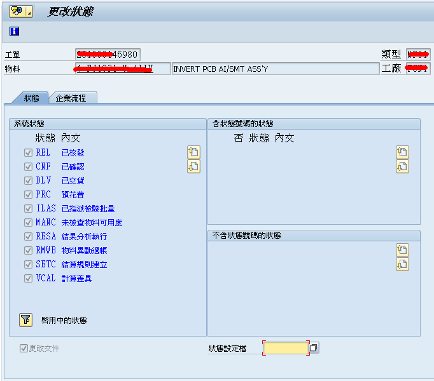Click the 啓用中的狀態 label
The height and width of the screenshot is (381, 434).
[64, 320]
